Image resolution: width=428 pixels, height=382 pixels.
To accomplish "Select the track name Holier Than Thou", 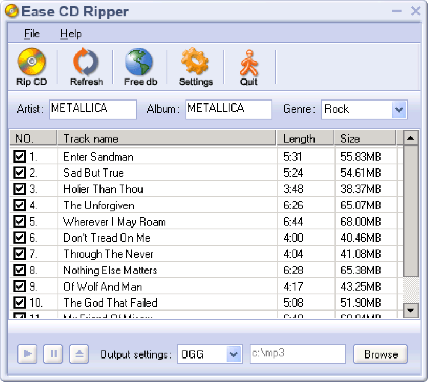I will (103, 189).
